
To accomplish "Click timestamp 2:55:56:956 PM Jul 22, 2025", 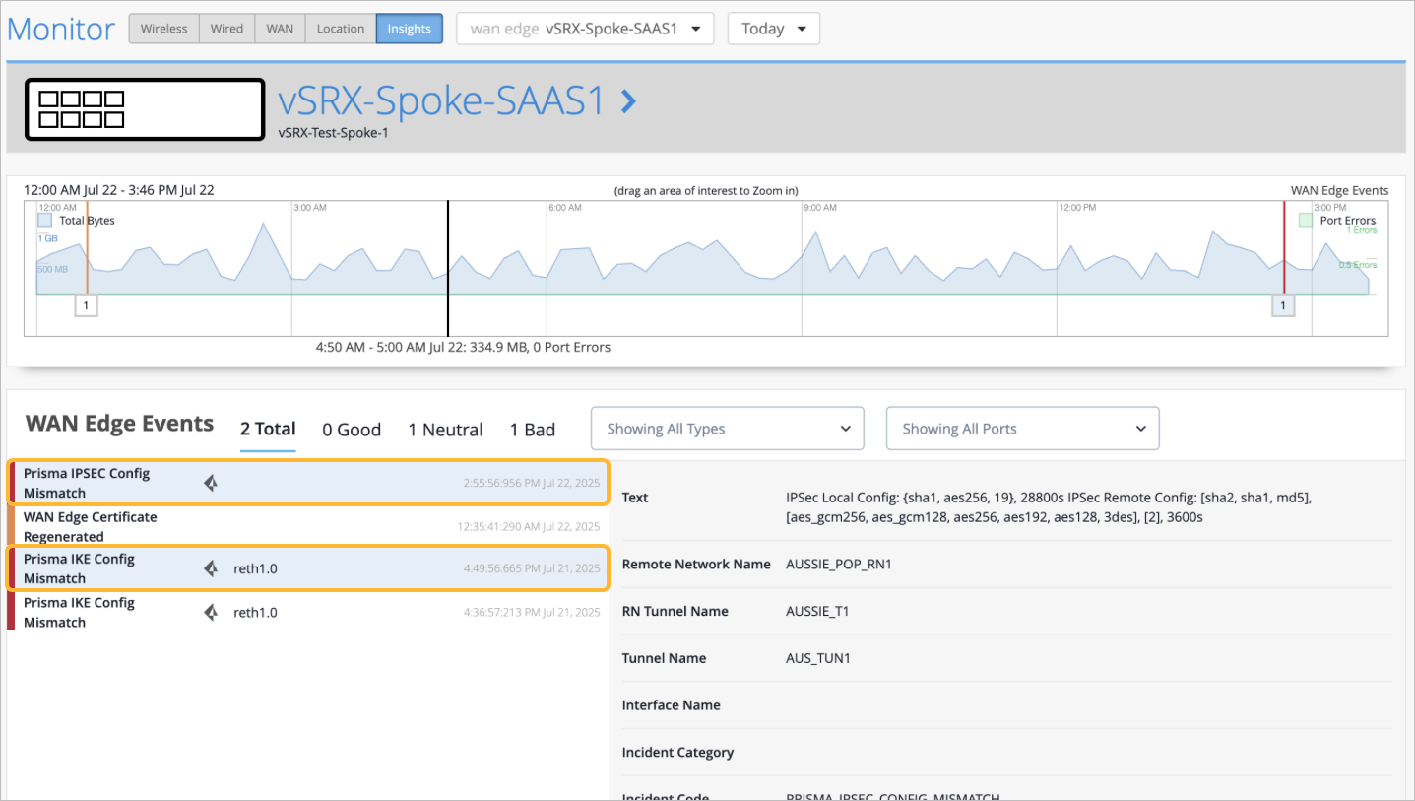I will [532, 484].
